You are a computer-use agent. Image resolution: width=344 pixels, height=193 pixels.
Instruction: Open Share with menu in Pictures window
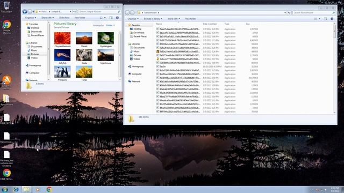coord(48,18)
